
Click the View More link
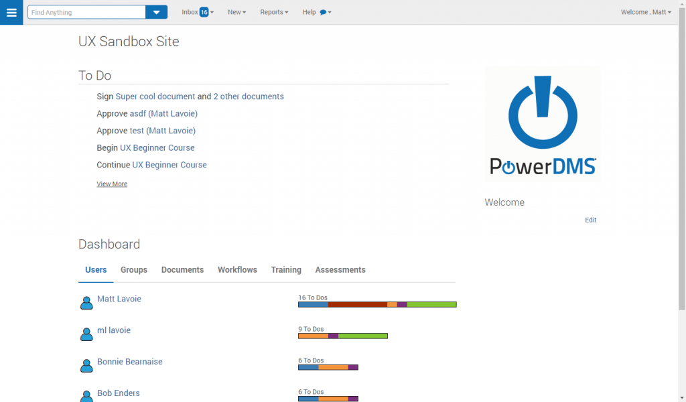coord(112,184)
